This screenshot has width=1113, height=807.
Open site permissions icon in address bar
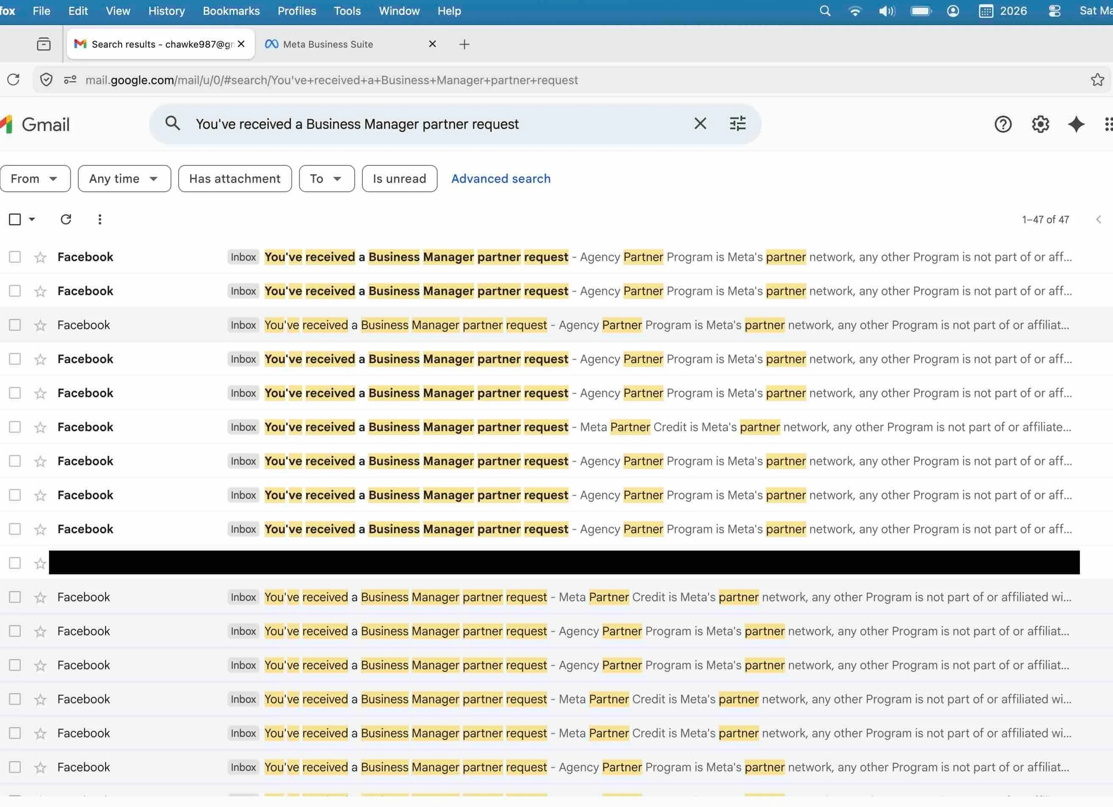[x=70, y=80]
